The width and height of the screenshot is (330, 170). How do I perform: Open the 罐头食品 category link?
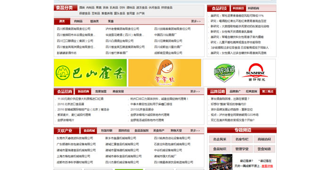click(x=120, y=13)
